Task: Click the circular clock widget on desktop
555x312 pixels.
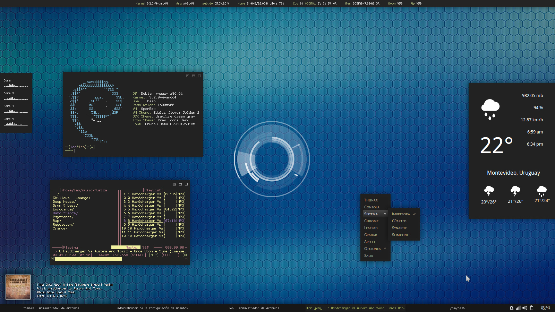Action: [272, 159]
